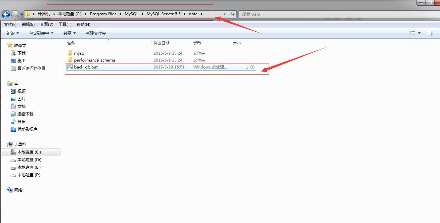
Task: Click the 网络 network icon
Action: pyautogui.click(x=10, y=190)
